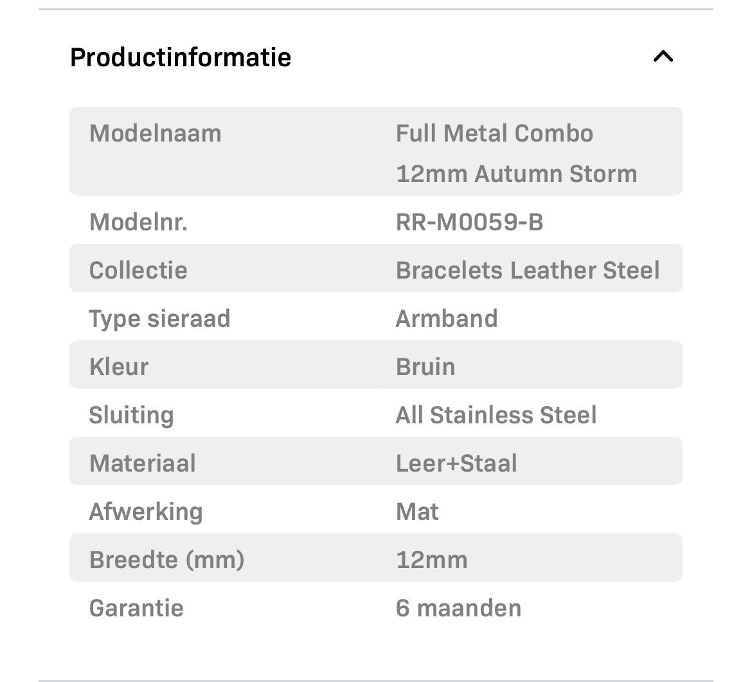Select the Type sieraad label

(159, 318)
